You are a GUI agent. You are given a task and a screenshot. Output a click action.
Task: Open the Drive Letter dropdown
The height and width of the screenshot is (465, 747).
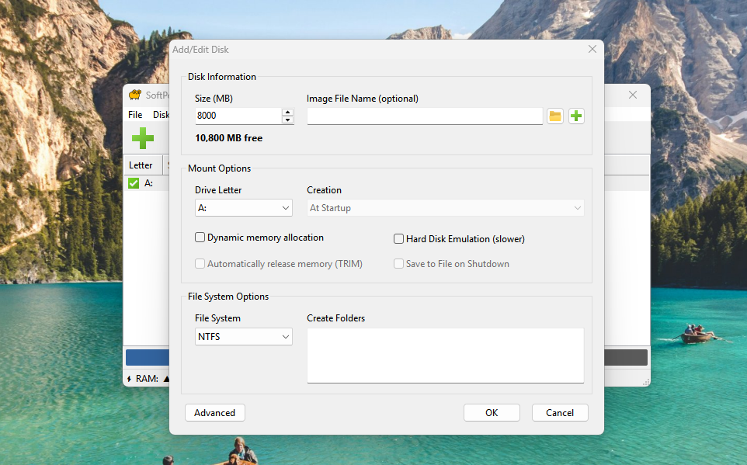pos(243,208)
